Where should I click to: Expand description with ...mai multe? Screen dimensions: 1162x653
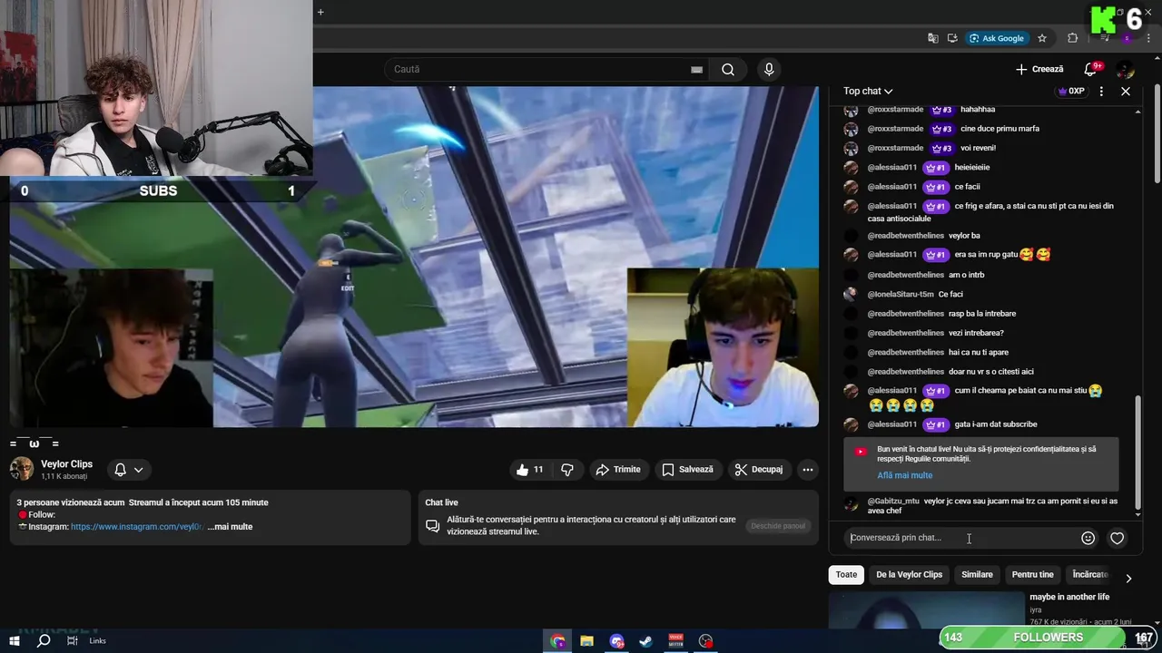[x=230, y=527]
